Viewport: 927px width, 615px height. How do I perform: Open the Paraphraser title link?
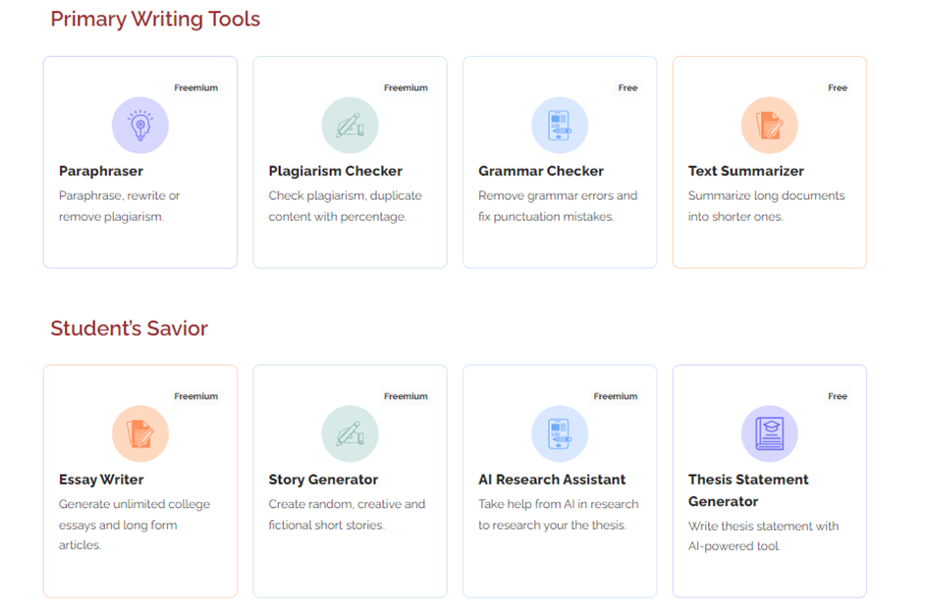point(101,172)
